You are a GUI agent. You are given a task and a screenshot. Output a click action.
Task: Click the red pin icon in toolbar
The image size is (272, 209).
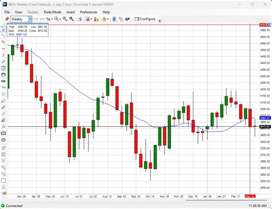(x=7, y=19)
